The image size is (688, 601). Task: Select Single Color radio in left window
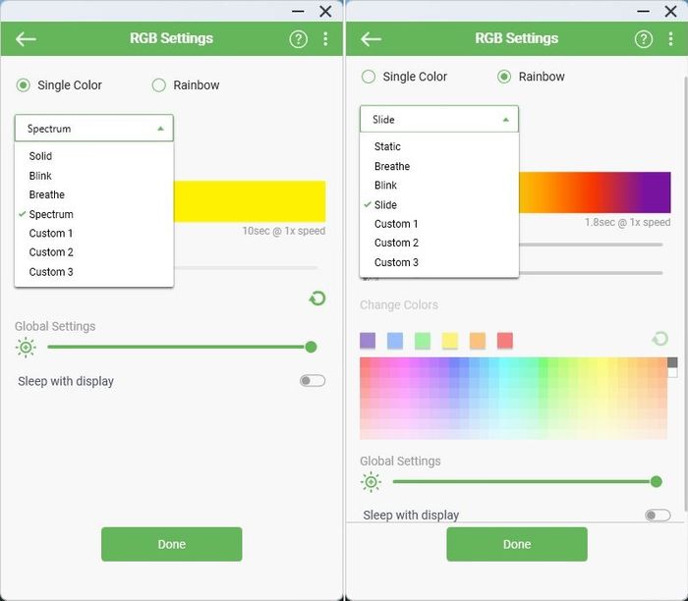click(x=24, y=85)
